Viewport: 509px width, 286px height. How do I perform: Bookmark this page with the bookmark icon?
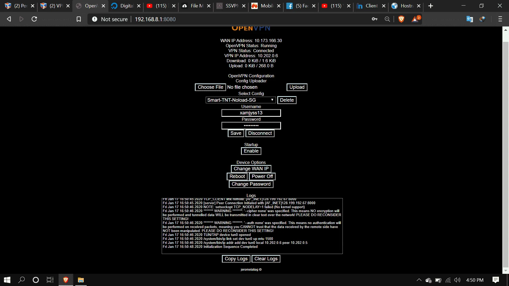pos(79,19)
